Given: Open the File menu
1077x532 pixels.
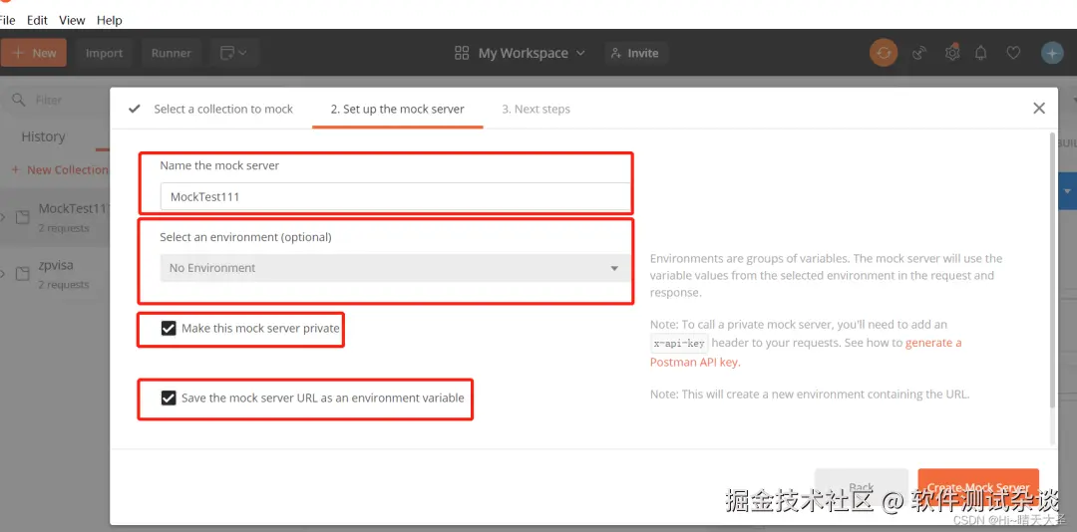Looking at the screenshot, I should click(x=7, y=20).
